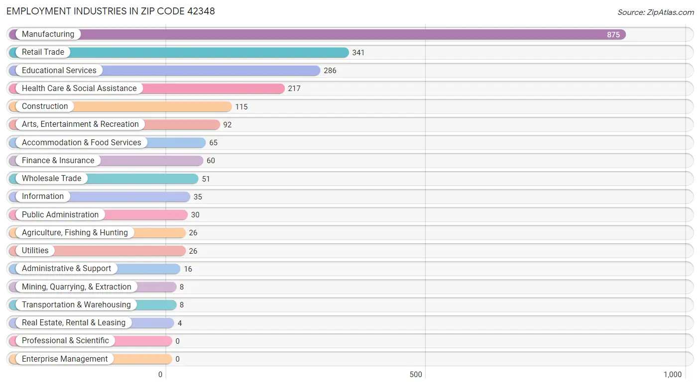This screenshot has height=386, width=700.
Task: Select Arts, Entertainment & Recreation label
Action: click(x=80, y=124)
